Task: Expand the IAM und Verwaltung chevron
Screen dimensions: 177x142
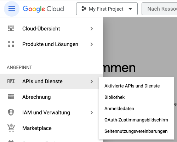Action: (92, 113)
